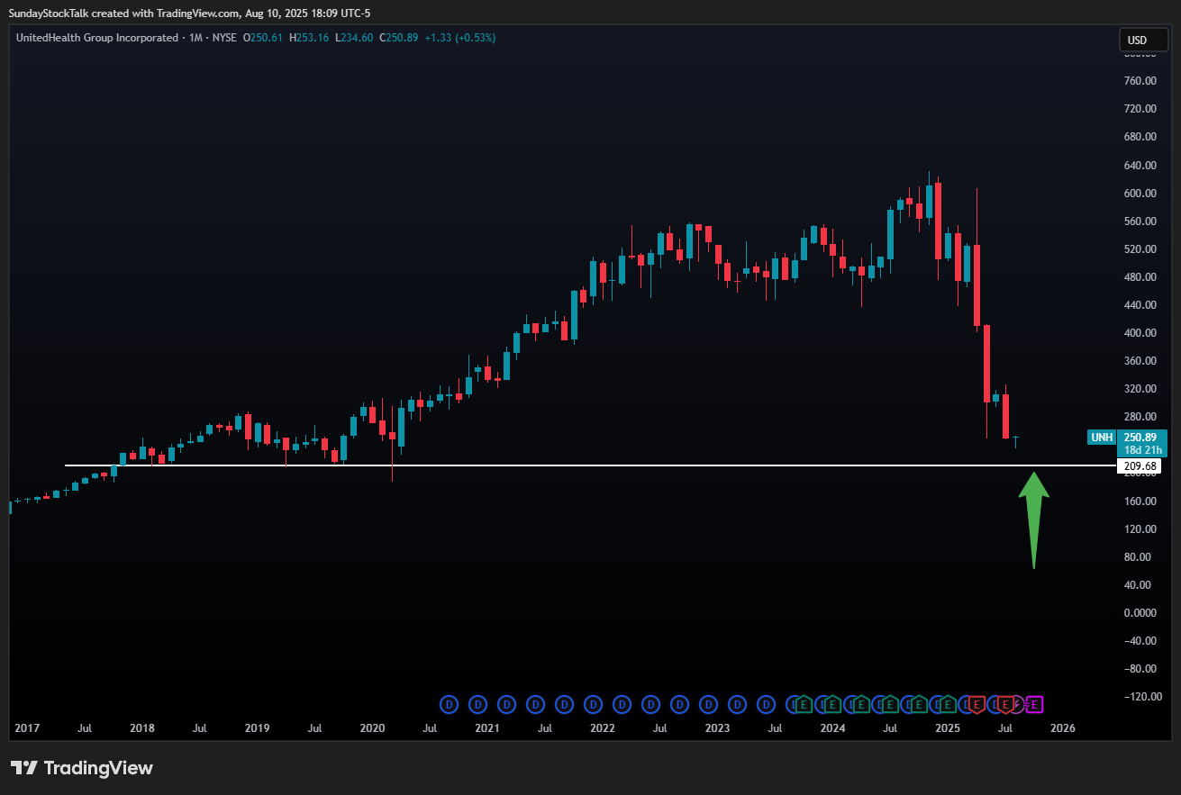Screen dimensions: 1181x795
Task: Click the 760.00 price axis label
Action: (x=1140, y=81)
